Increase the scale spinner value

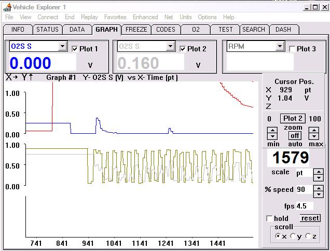319,171
